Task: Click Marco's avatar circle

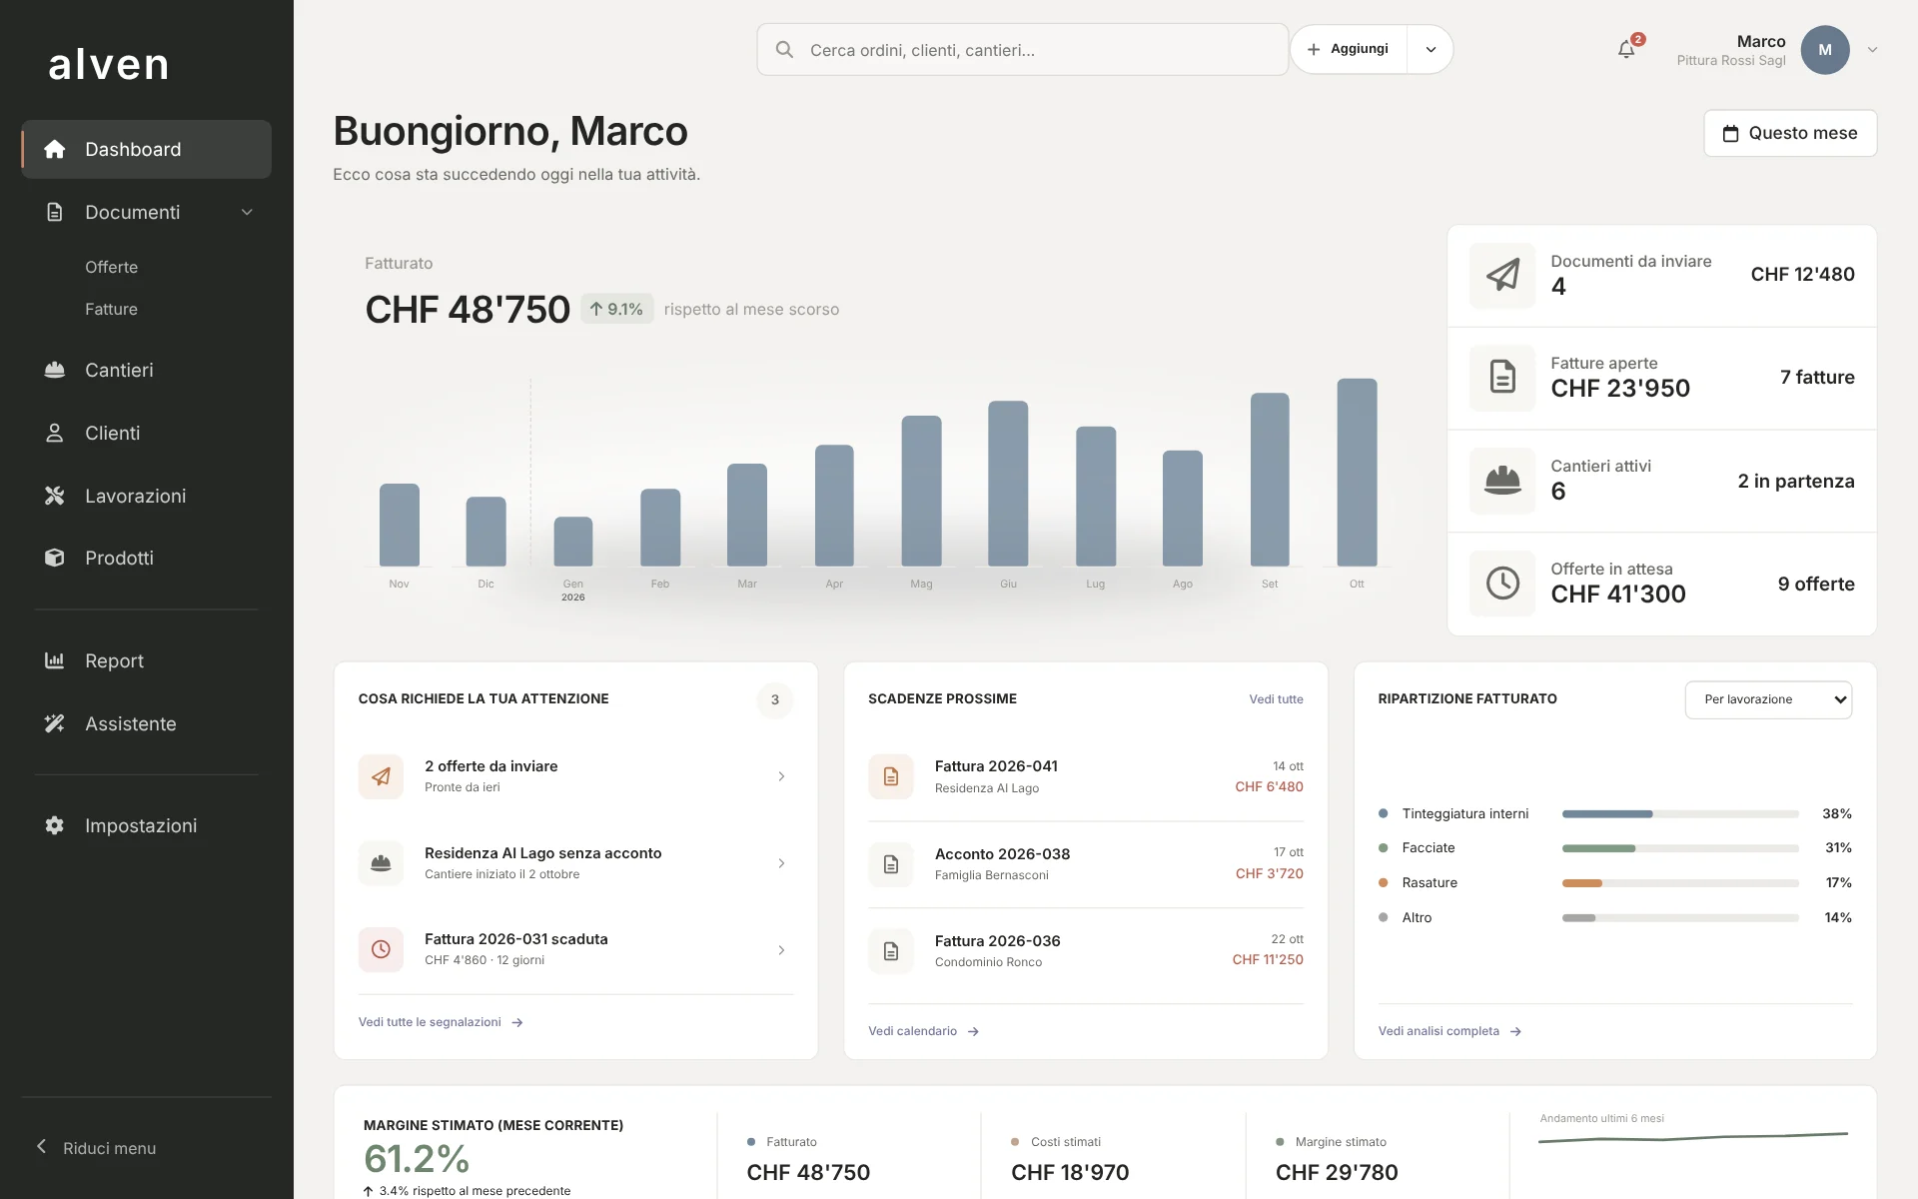Action: pyautogui.click(x=1825, y=50)
